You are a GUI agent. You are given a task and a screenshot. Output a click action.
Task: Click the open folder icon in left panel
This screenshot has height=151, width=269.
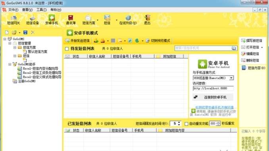14,32
